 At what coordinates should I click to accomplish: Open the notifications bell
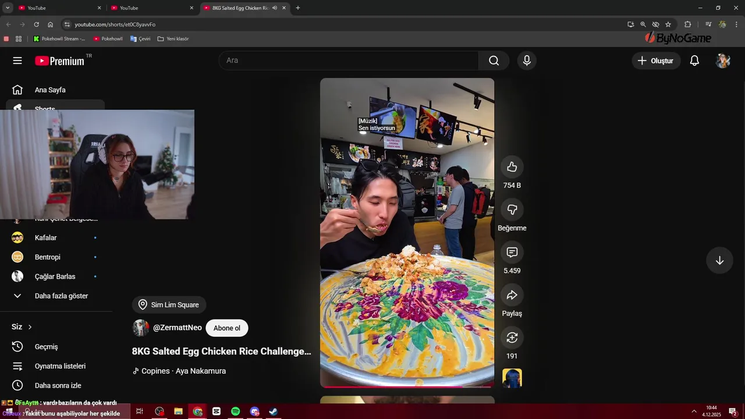694,61
